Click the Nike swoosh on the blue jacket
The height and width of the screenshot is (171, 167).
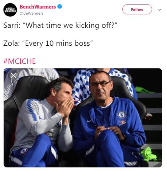click(x=89, y=121)
